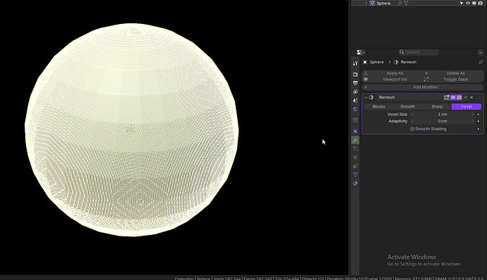Open the Object Data mesh properties tab

[355, 174]
